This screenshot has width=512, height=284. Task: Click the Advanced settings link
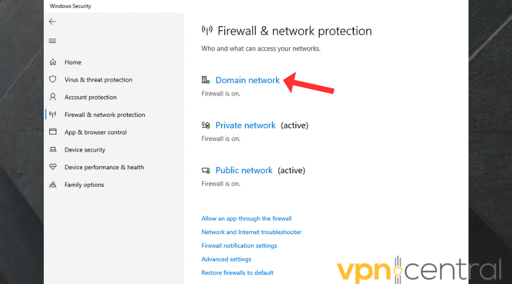[226, 260]
